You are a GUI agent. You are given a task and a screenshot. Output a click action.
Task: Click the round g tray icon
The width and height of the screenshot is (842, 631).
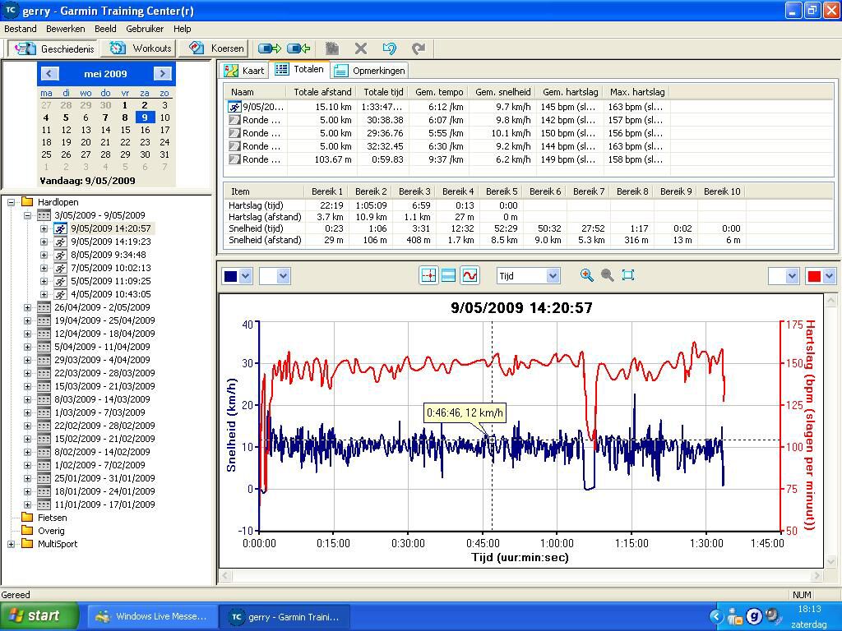click(754, 616)
